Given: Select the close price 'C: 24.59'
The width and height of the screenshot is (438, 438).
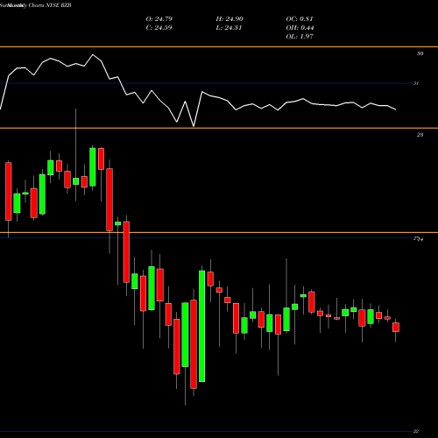Looking at the screenshot, I should (x=159, y=28).
